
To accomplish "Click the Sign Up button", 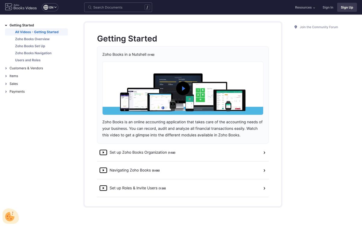I will pos(347,7).
